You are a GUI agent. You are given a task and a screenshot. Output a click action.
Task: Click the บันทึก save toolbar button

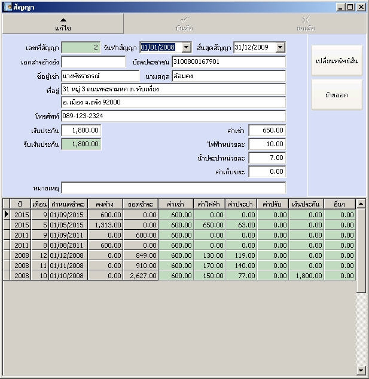(x=184, y=24)
